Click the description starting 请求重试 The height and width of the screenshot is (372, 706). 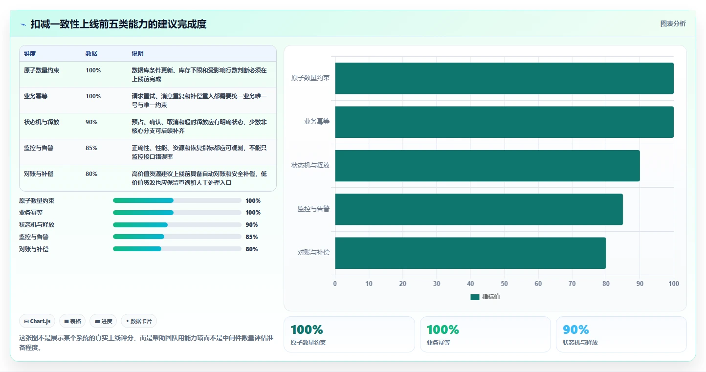(x=199, y=101)
